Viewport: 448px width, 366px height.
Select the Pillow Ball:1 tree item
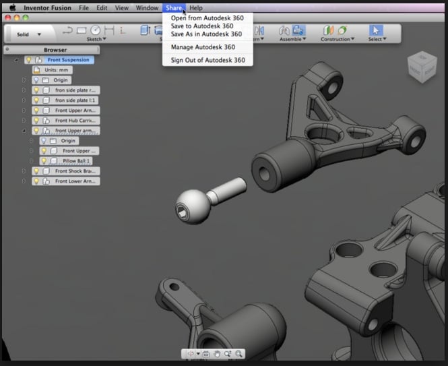(66, 160)
